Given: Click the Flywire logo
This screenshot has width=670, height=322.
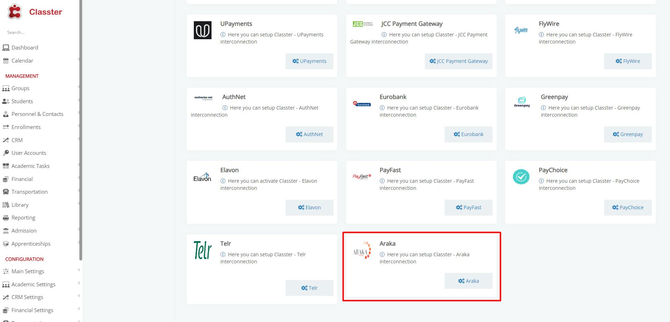Looking at the screenshot, I should 521,30.
